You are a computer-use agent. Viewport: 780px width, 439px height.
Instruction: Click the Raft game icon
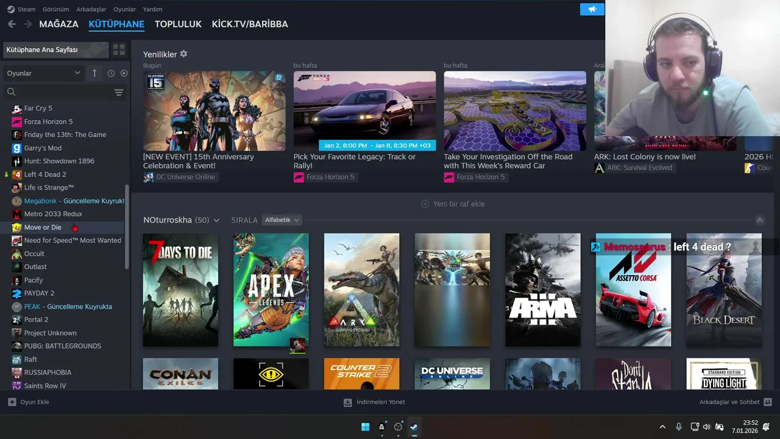click(17, 359)
